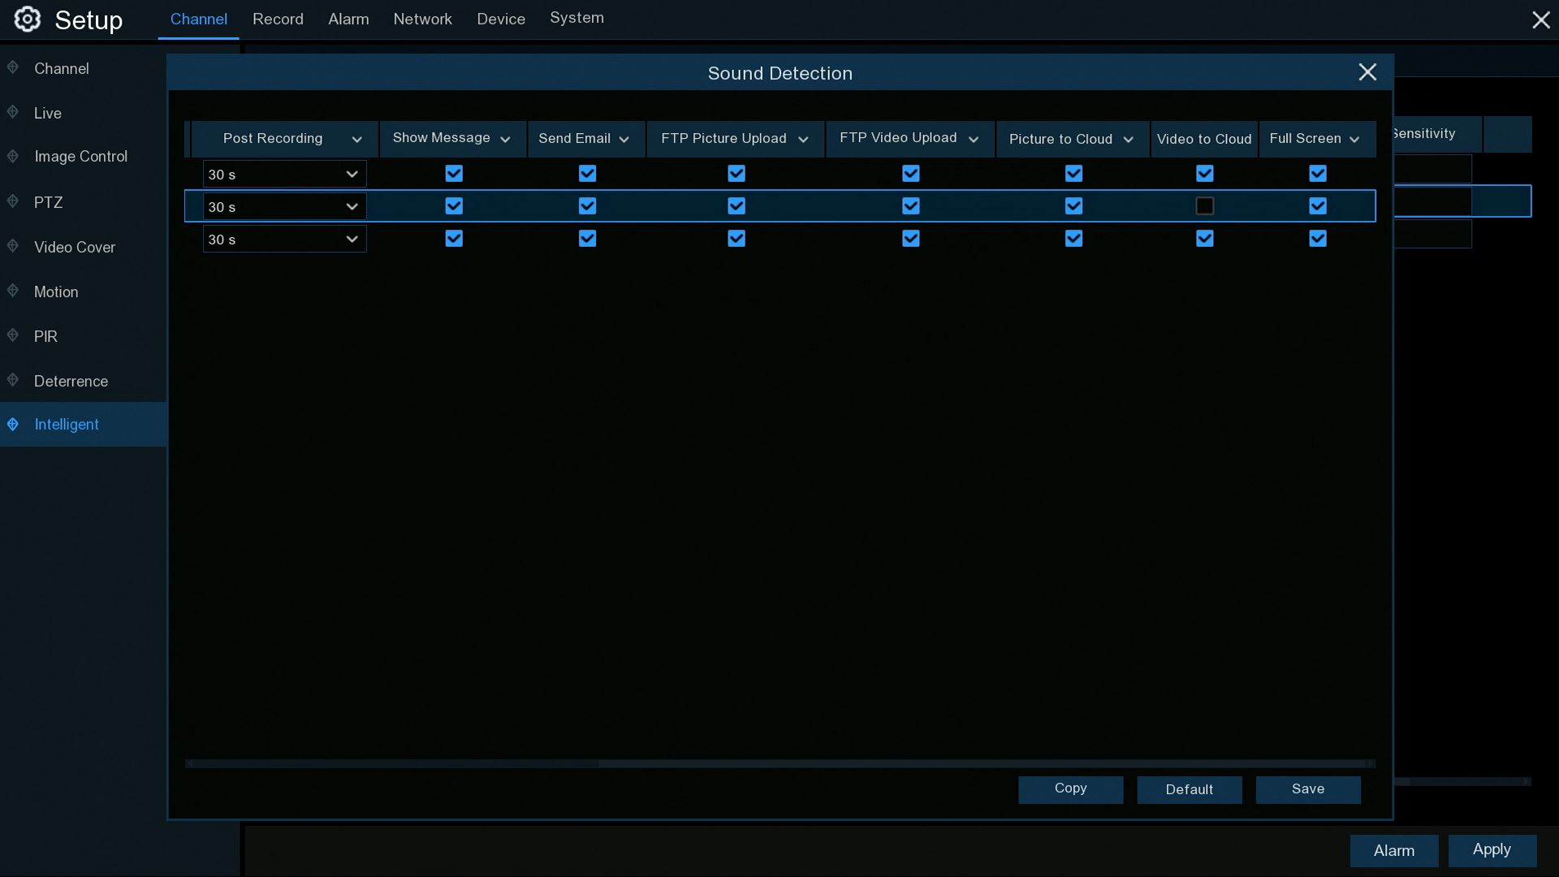This screenshot has width=1559, height=877.
Task: Enable Video to Cloud in second row
Action: pos(1205,206)
